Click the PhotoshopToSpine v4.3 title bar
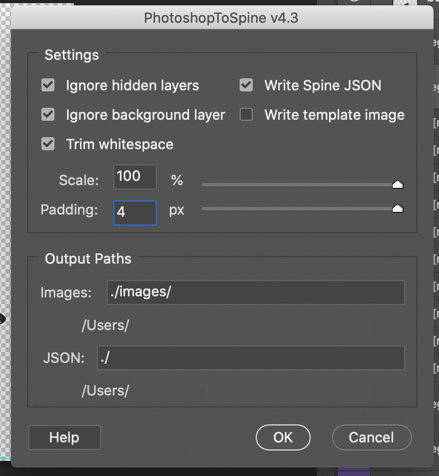The height and width of the screenshot is (476, 439). coord(222,18)
